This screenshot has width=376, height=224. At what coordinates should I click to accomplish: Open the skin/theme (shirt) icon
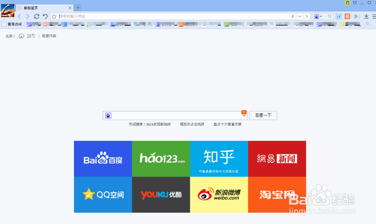point(355,3)
